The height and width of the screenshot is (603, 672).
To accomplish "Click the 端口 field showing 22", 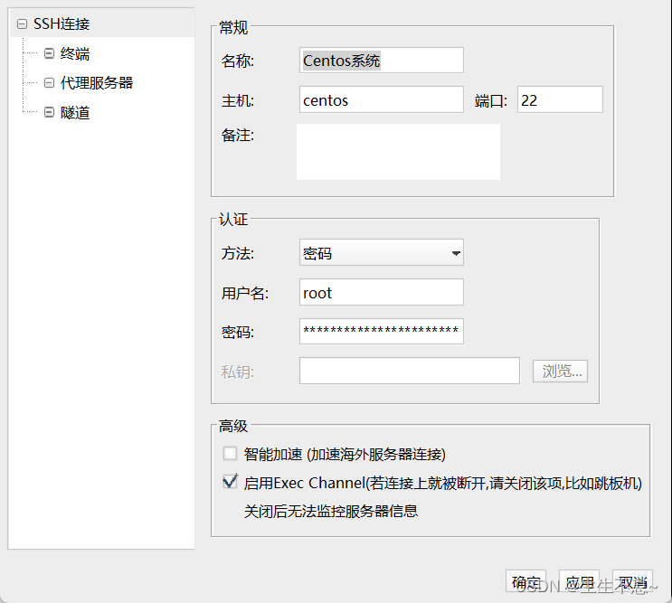I will click(x=560, y=99).
